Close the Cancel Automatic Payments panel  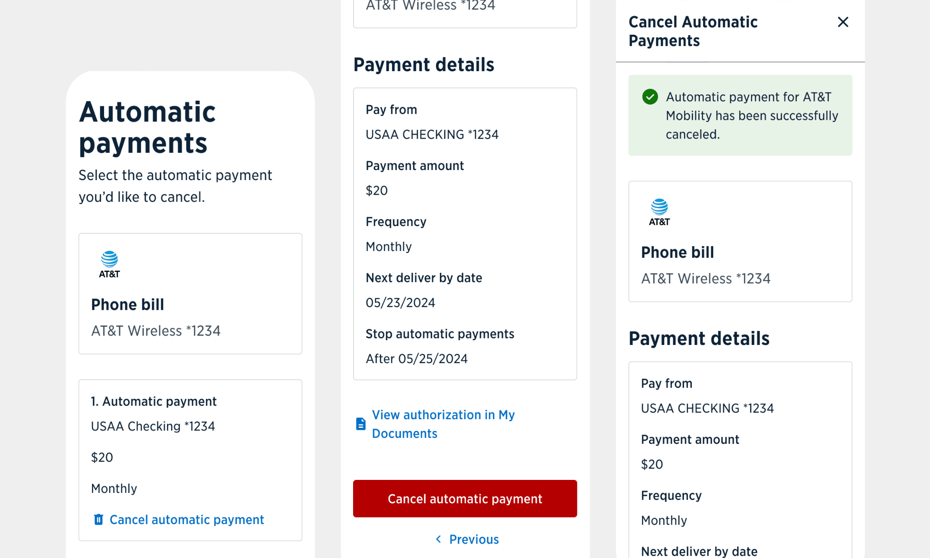pyautogui.click(x=842, y=22)
